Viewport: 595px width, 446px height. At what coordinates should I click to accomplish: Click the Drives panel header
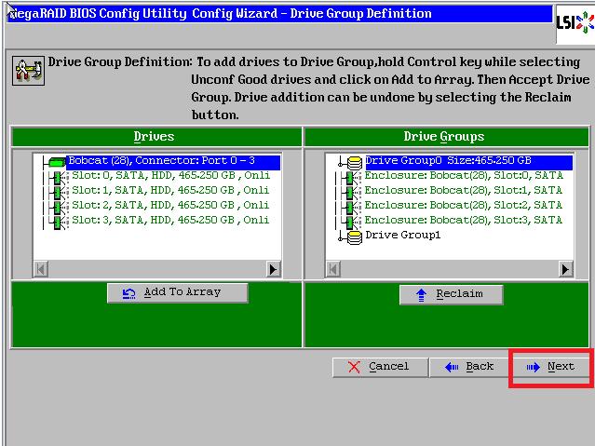coord(156,137)
